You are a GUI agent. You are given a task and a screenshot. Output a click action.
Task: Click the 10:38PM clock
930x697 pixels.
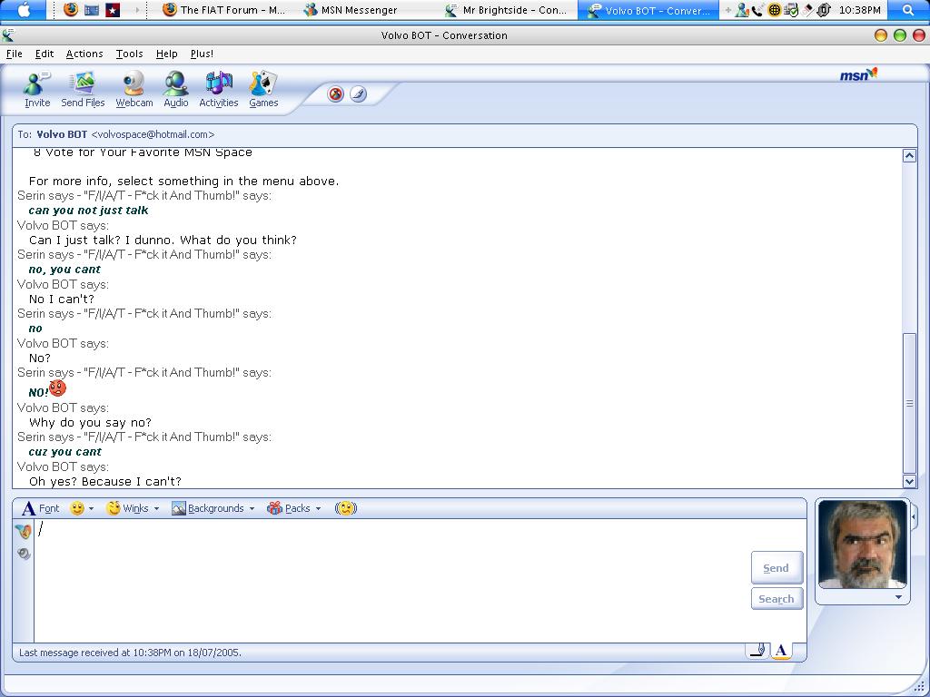click(859, 9)
